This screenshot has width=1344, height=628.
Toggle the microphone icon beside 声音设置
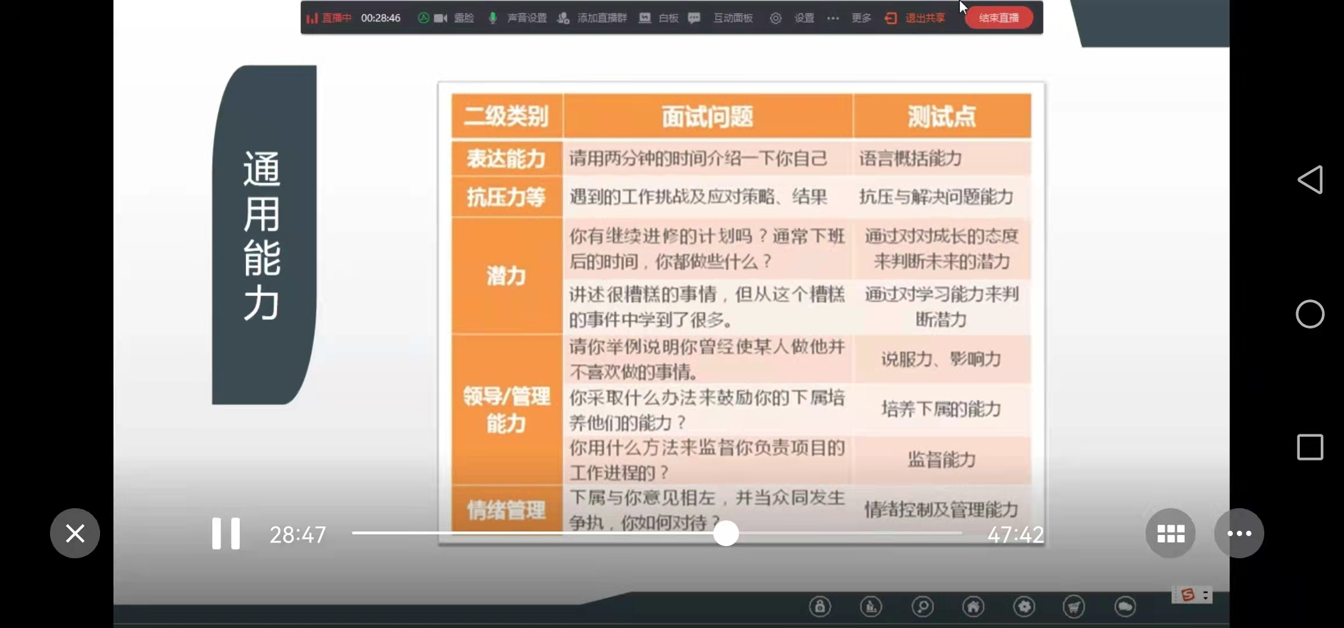(x=493, y=18)
